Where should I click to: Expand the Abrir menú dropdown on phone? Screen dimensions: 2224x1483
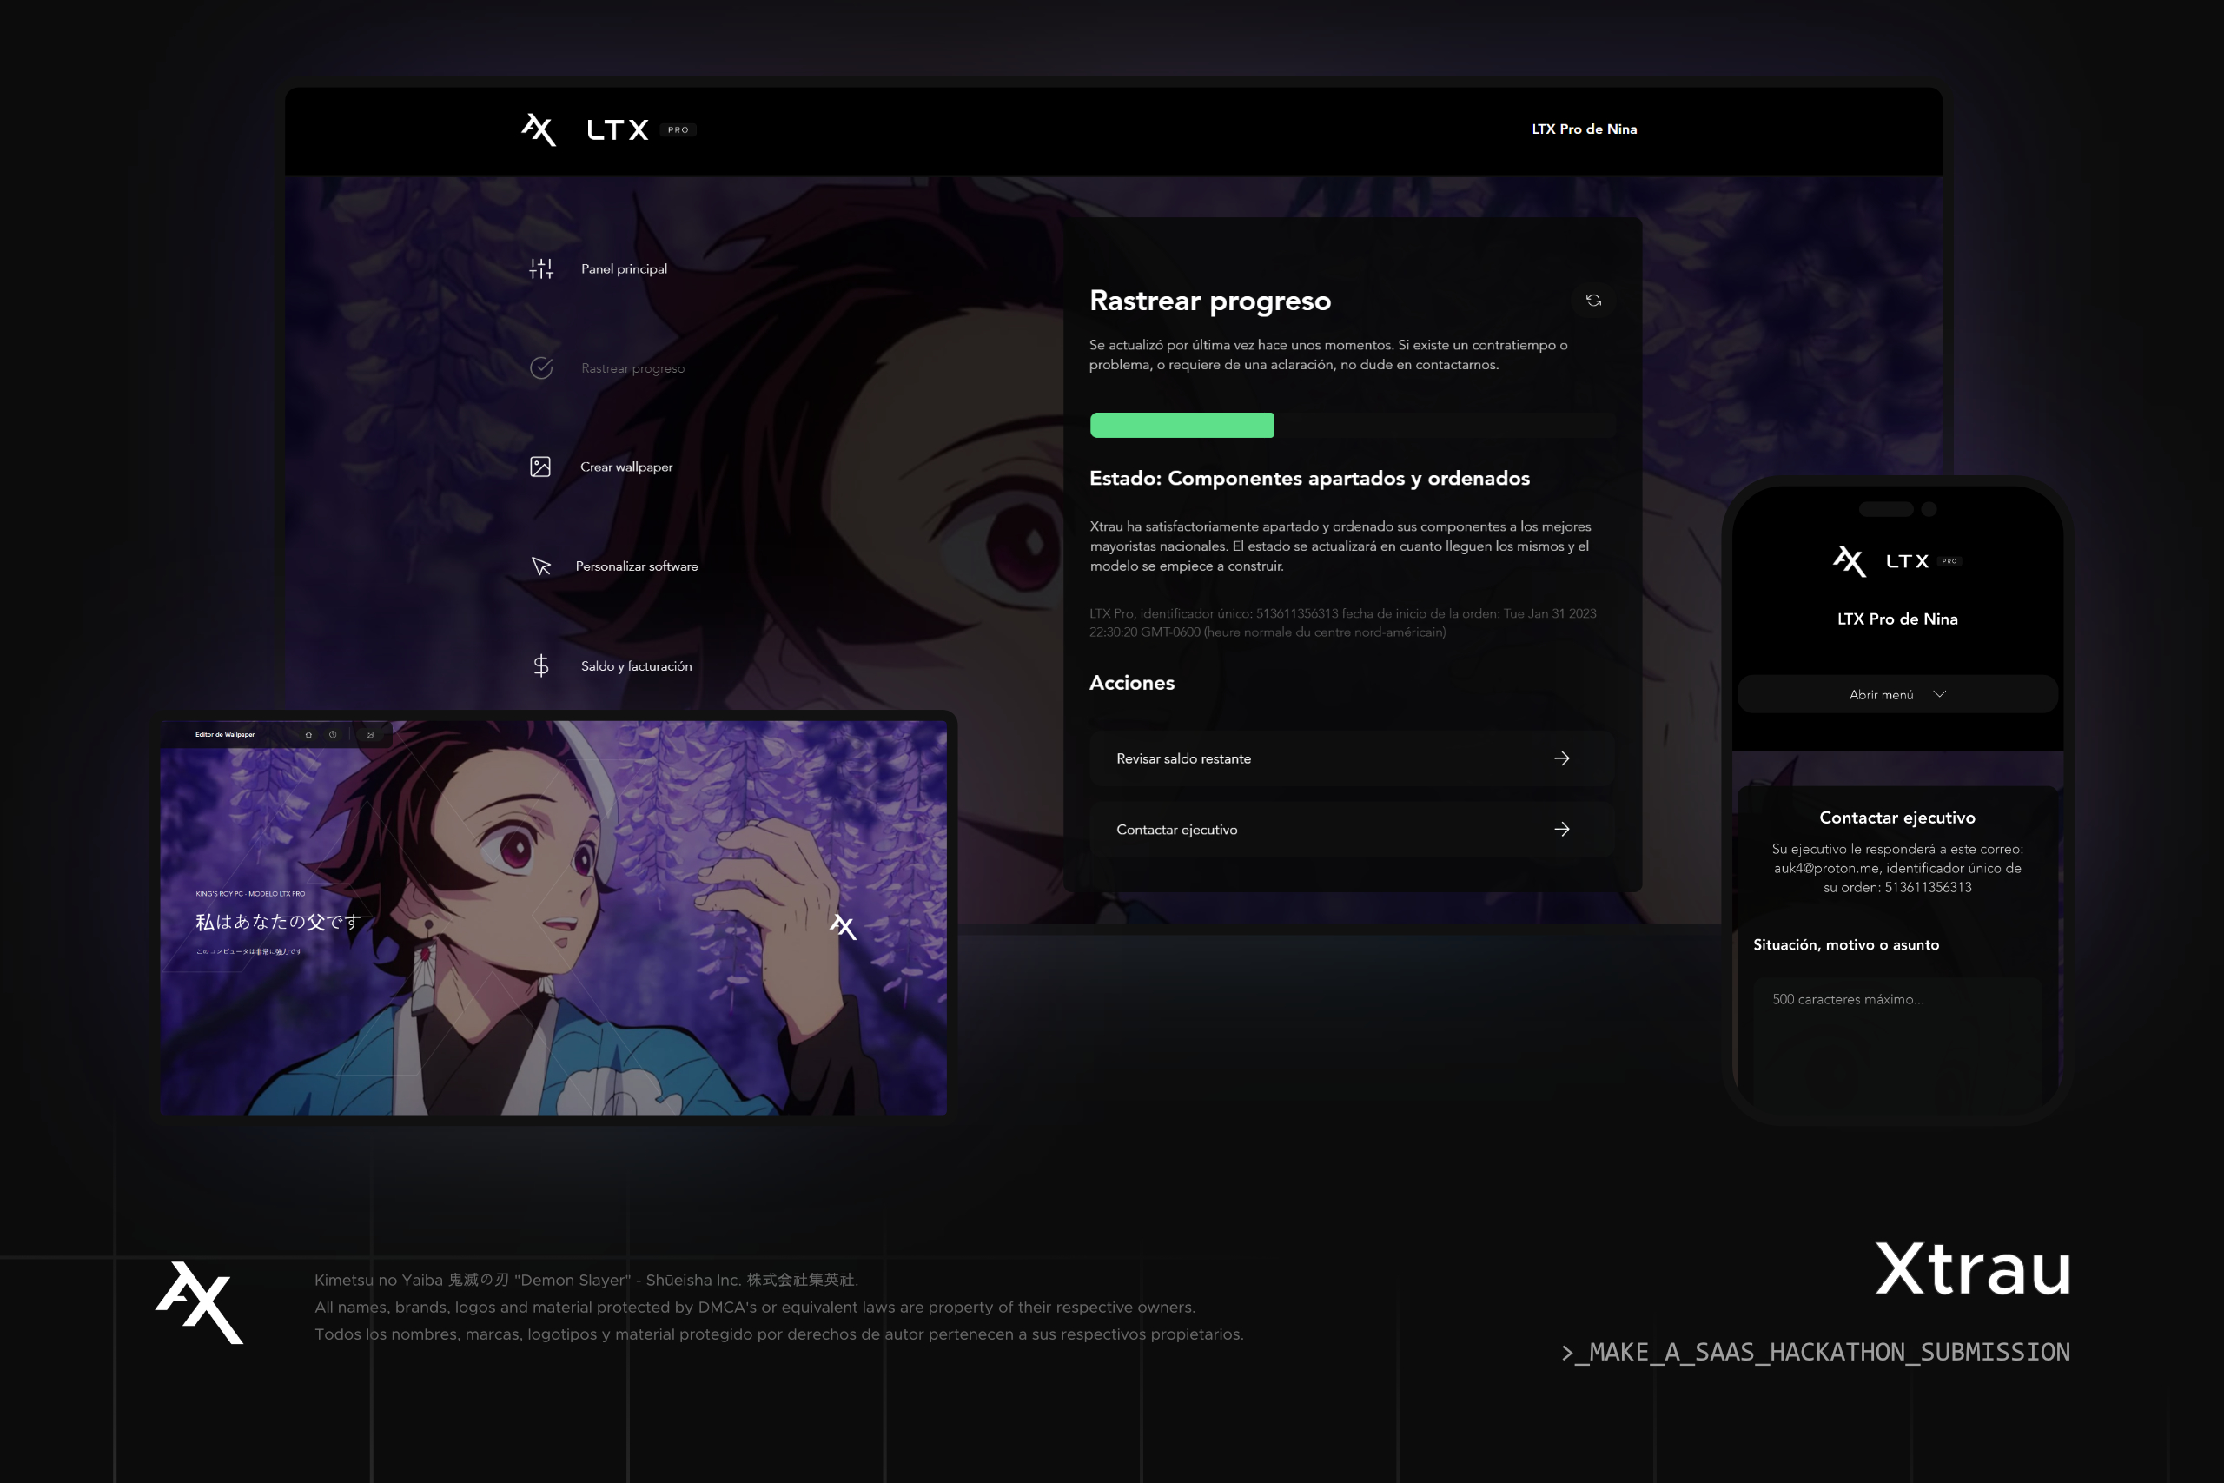[x=1896, y=694]
